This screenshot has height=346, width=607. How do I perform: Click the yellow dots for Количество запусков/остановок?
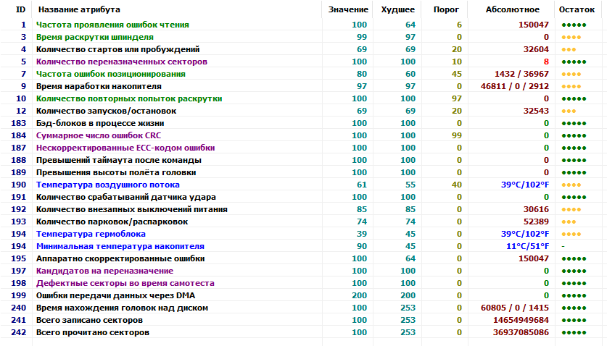click(x=569, y=111)
